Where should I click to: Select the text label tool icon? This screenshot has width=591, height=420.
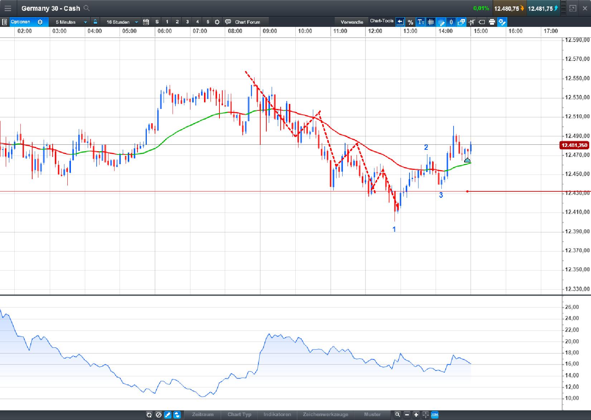(x=421, y=22)
